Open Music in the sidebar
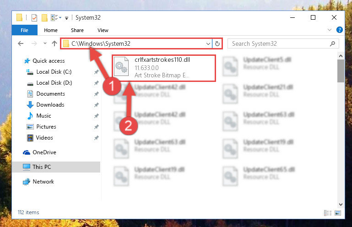 click(x=39, y=116)
